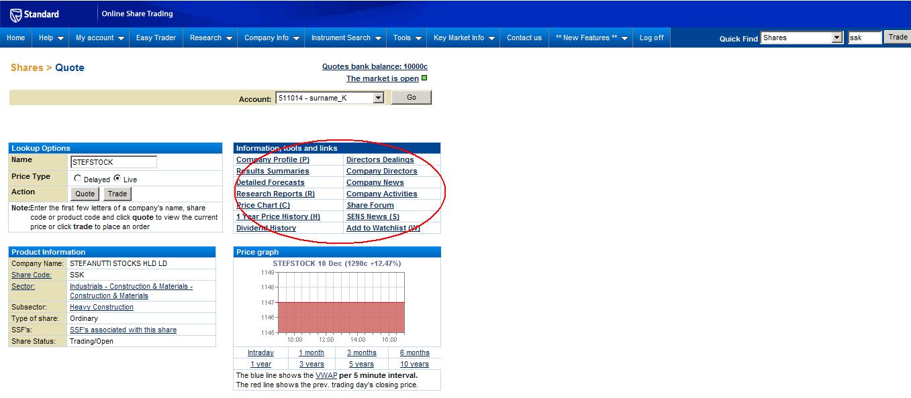911x398 pixels.
Task: Open SSF's associated with this share
Action: pos(123,330)
